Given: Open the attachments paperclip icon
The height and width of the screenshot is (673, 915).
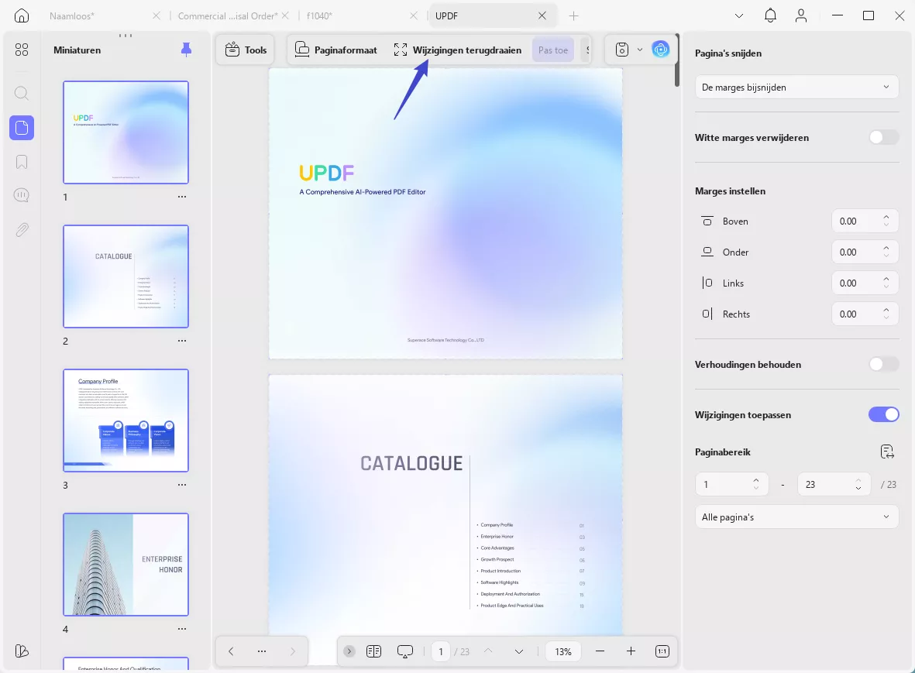Looking at the screenshot, I should click(22, 230).
